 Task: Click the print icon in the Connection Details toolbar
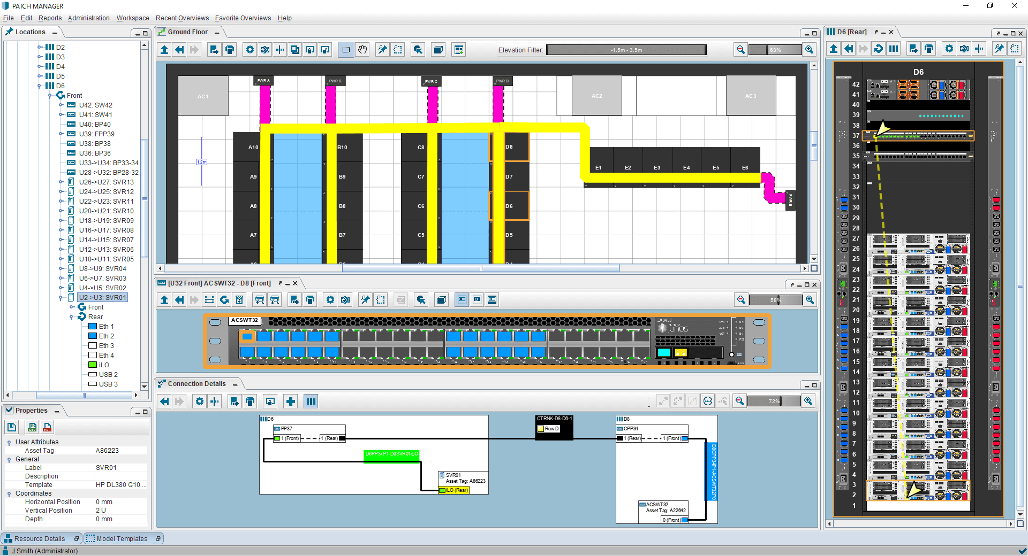tap(250, 401)
